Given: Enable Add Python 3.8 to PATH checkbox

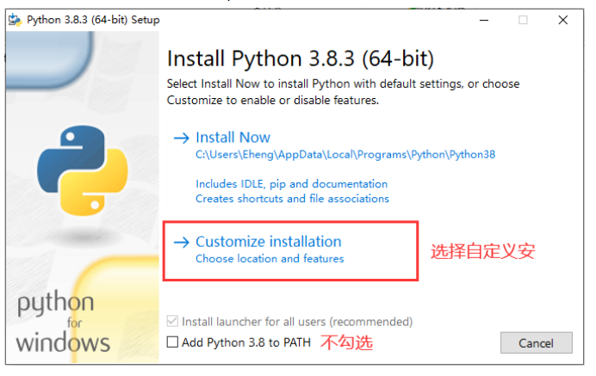Looking at the screenshot, I should click(172, 342).
